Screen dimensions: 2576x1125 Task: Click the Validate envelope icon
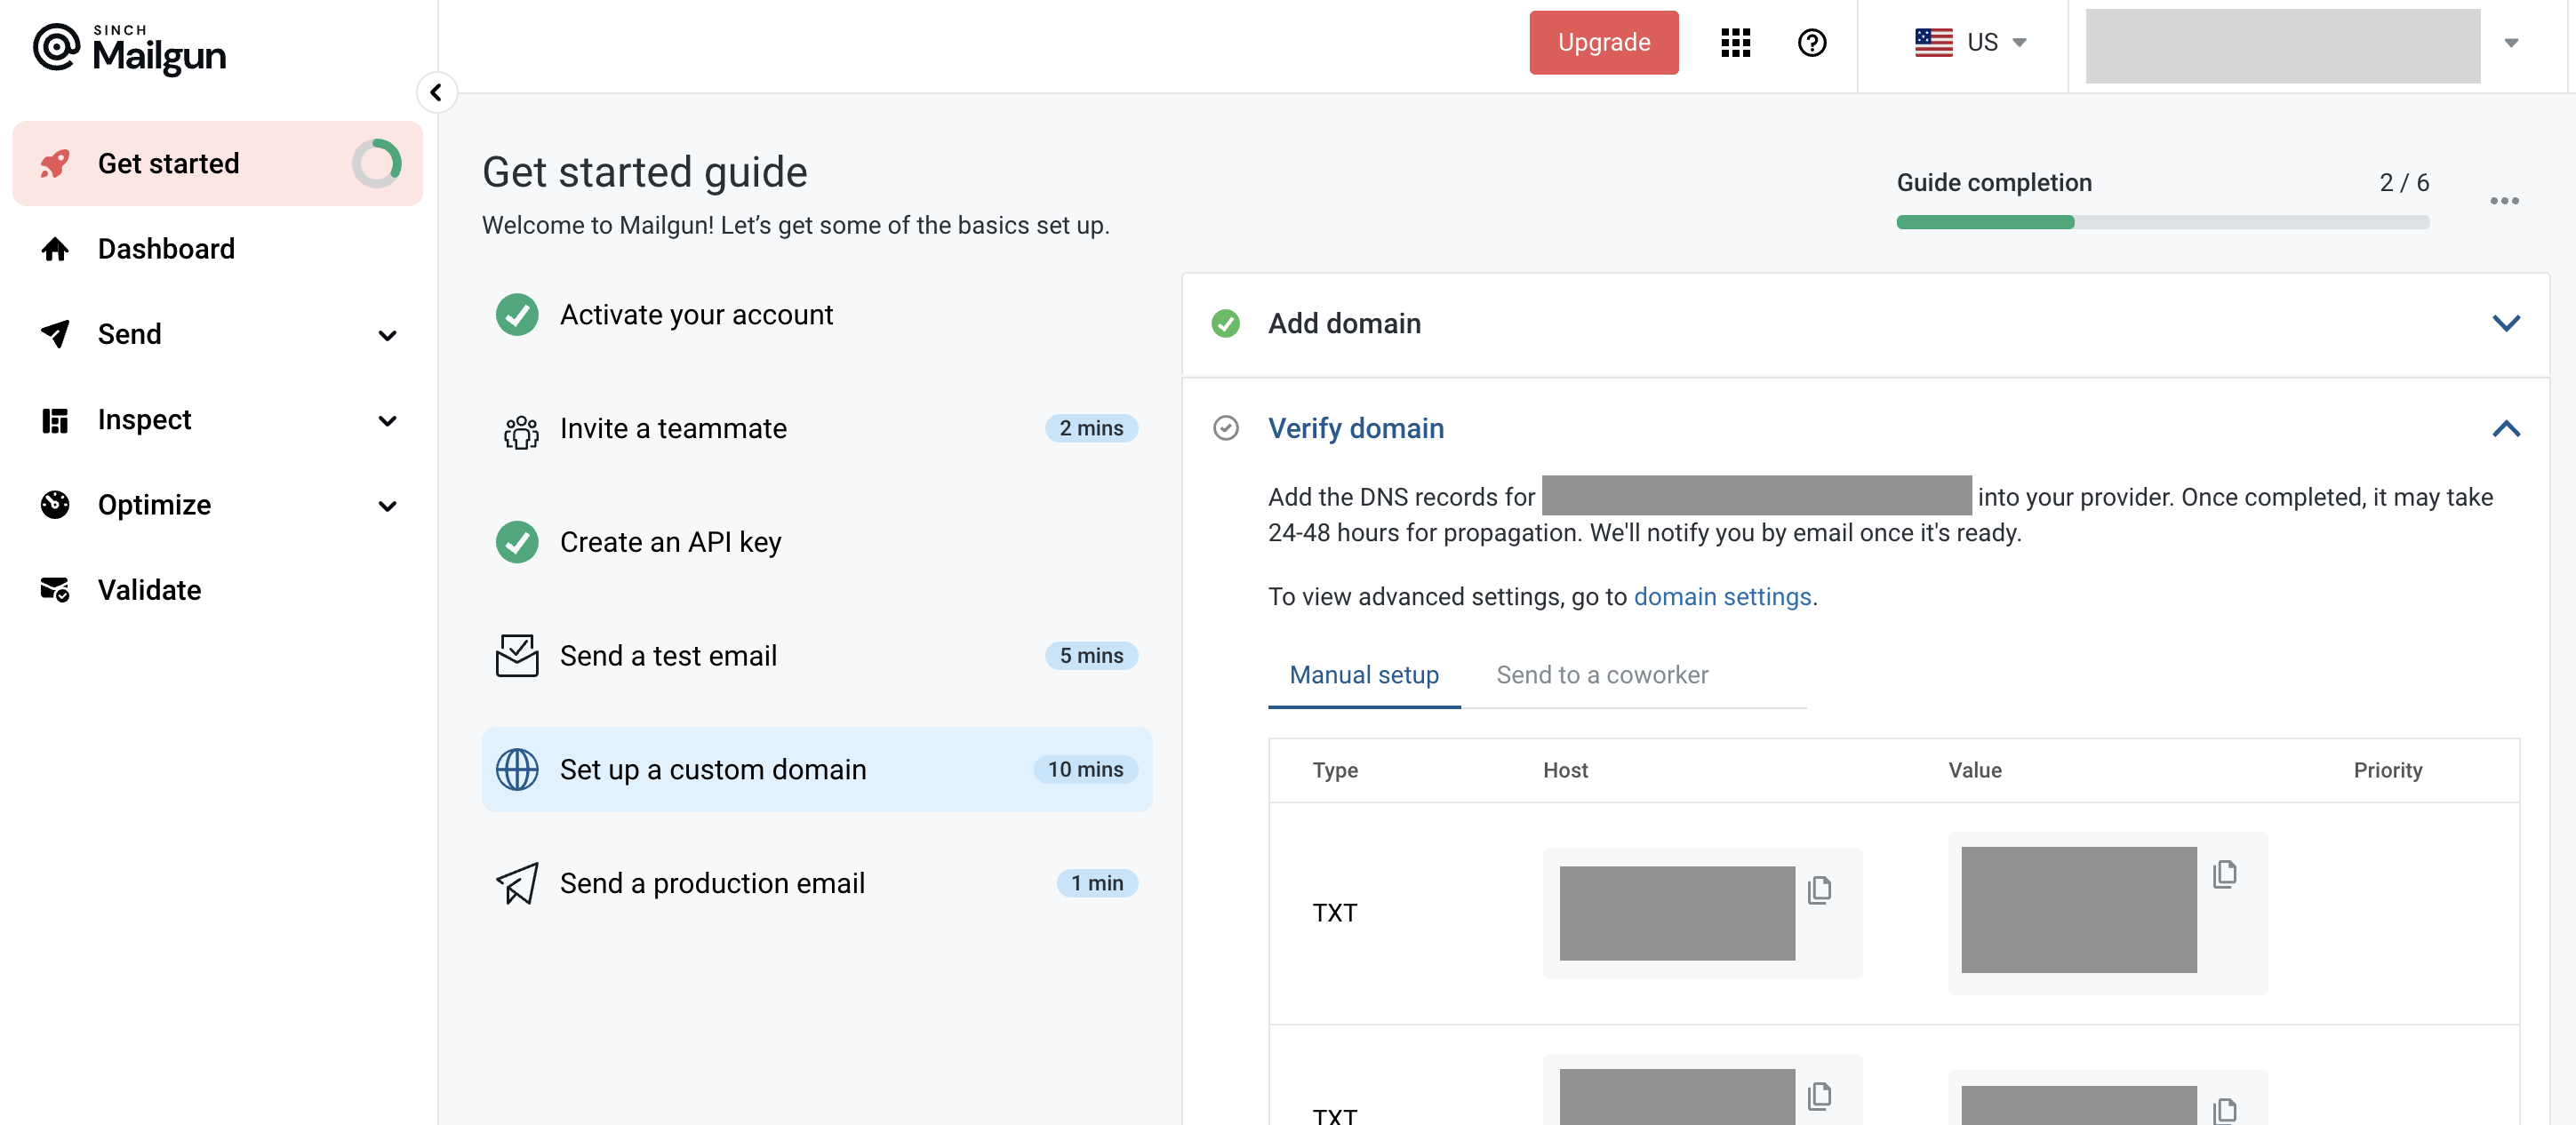tap(55, 590)
